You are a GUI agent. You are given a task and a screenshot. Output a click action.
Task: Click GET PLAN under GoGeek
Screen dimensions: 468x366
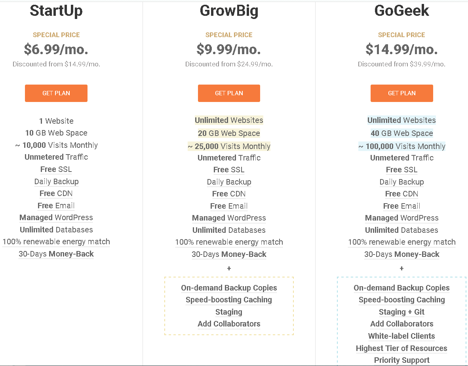tap(402, 93)
